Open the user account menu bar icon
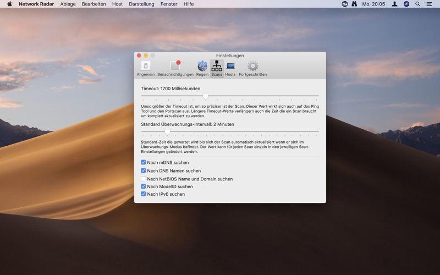This screenshot has height=275, width=440. pos(394,4)
